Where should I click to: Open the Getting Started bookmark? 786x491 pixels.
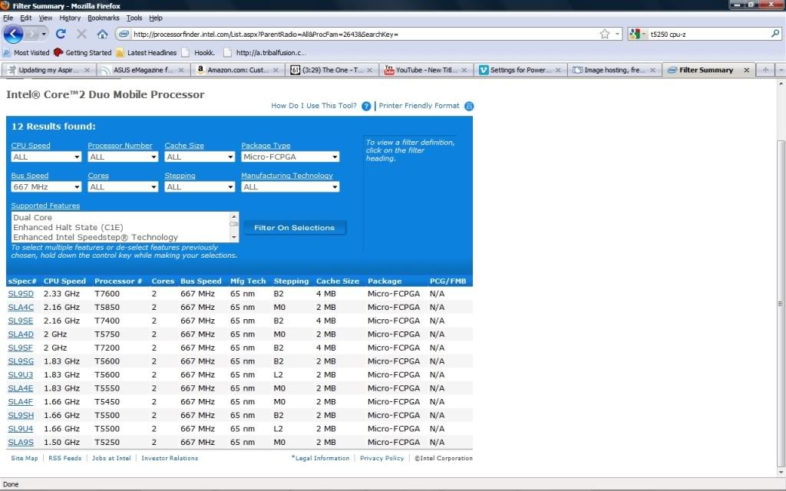[x=83, y=53]
